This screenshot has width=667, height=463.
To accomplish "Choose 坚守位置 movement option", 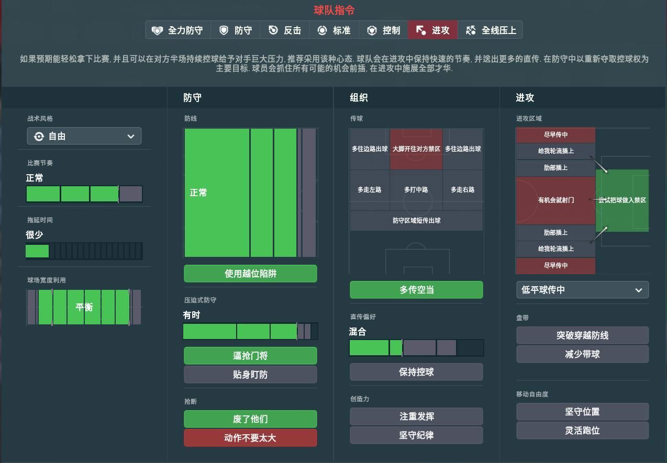I will (x=583, y=412).
